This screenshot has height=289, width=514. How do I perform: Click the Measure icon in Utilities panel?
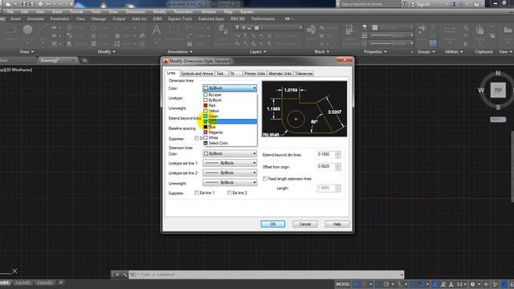click(450, 30)
